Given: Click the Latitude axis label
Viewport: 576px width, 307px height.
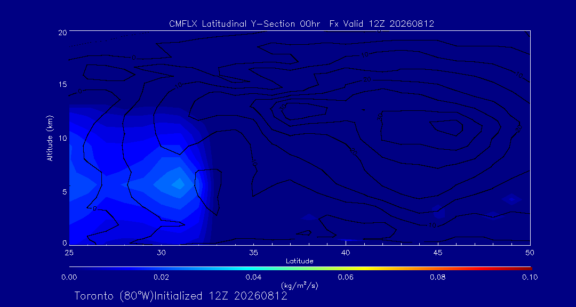Looking at the screenshot, I should 299,262.
